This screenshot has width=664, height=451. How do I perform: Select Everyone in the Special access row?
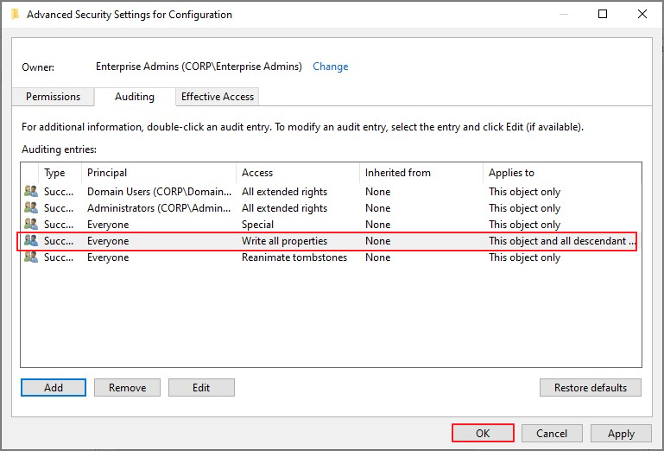(108, 225)
